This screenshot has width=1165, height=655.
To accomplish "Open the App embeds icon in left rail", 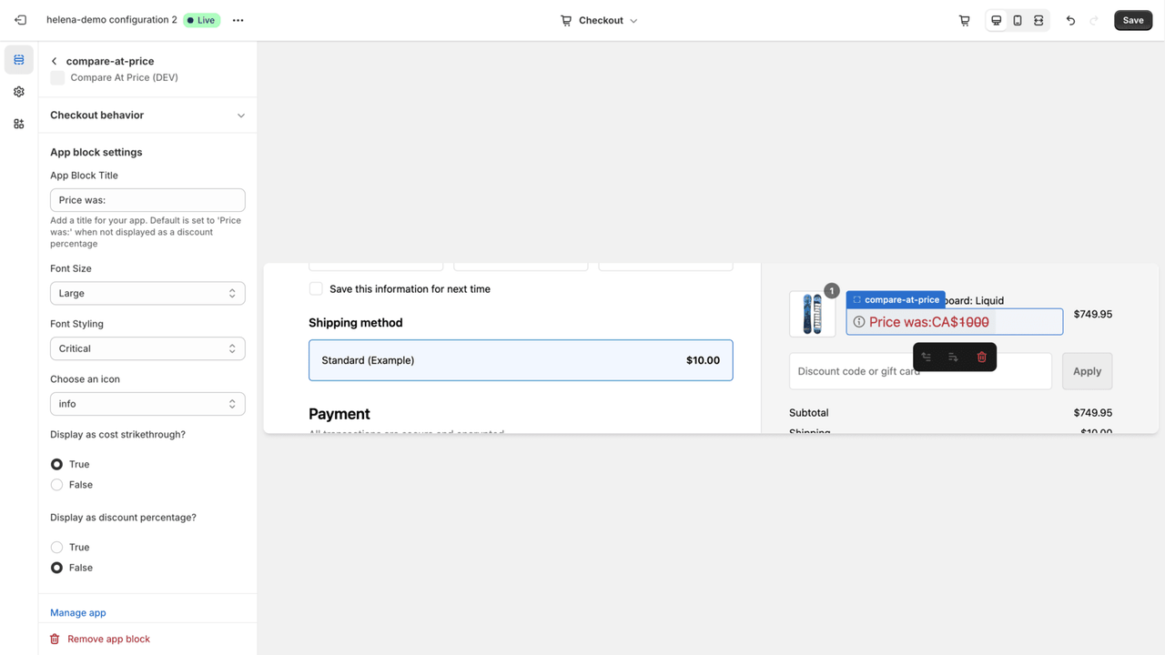I will [x=19, y=124].
